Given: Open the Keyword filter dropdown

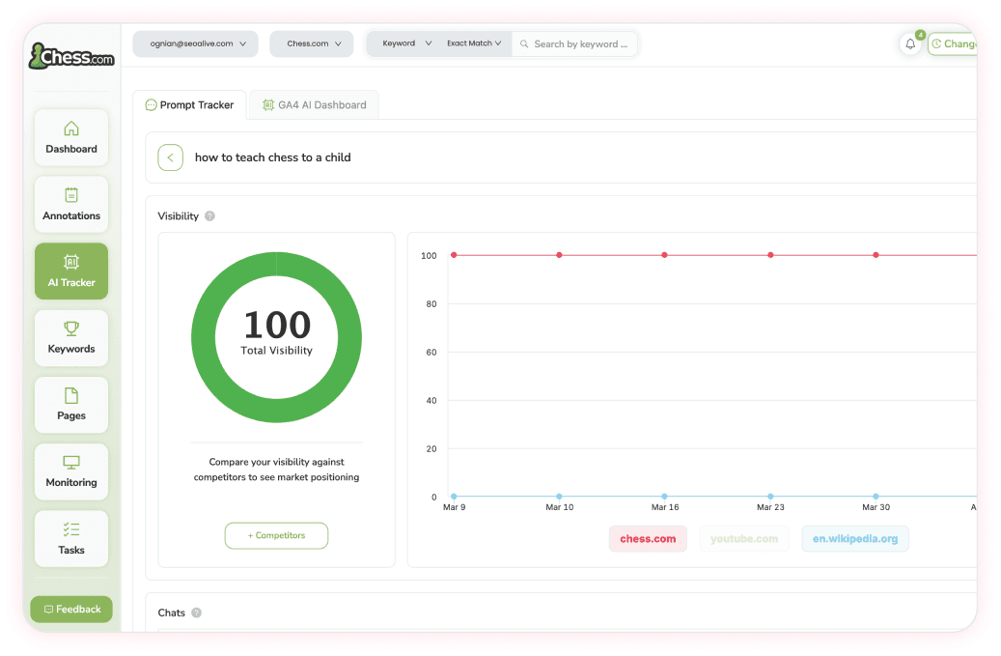Looking at the screenshot, I should 407,43.
